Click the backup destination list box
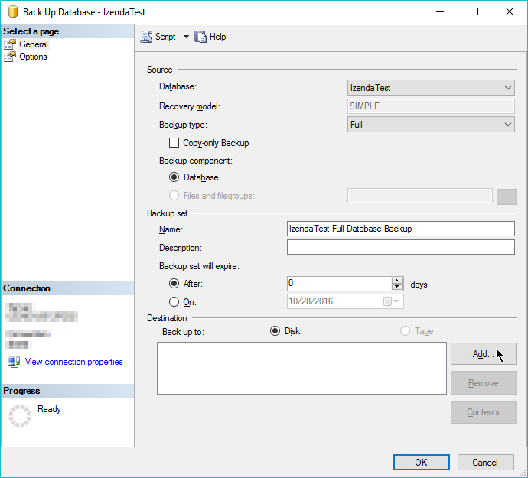The width and height of the screenshot is (528, 478). (301, 369)
